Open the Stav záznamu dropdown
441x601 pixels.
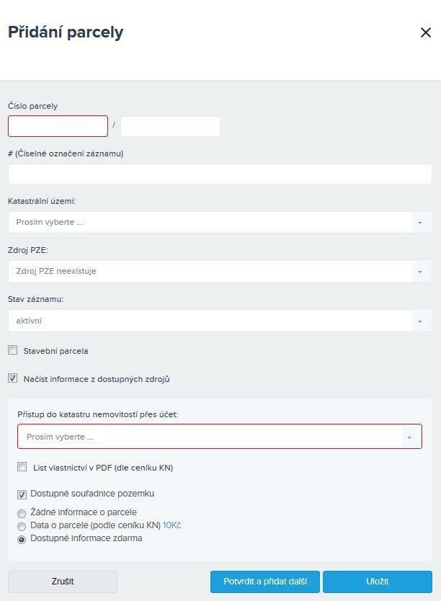[x=220, y=321]
